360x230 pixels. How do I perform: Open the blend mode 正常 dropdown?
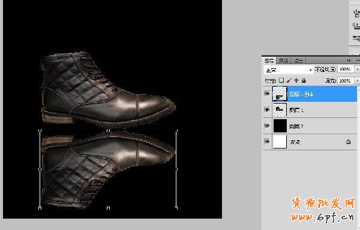pyautogui.click(x=289, y=70)
